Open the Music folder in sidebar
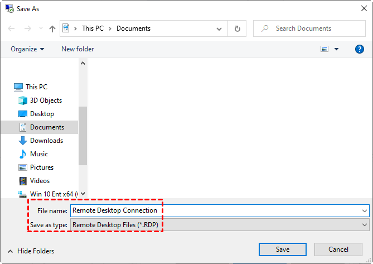Screen dimensions: 373x264 pos(39,154)
